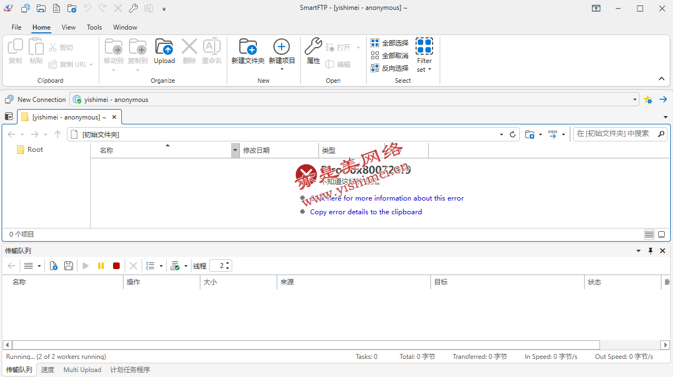Switch to large icons view icon

point(661,235)
